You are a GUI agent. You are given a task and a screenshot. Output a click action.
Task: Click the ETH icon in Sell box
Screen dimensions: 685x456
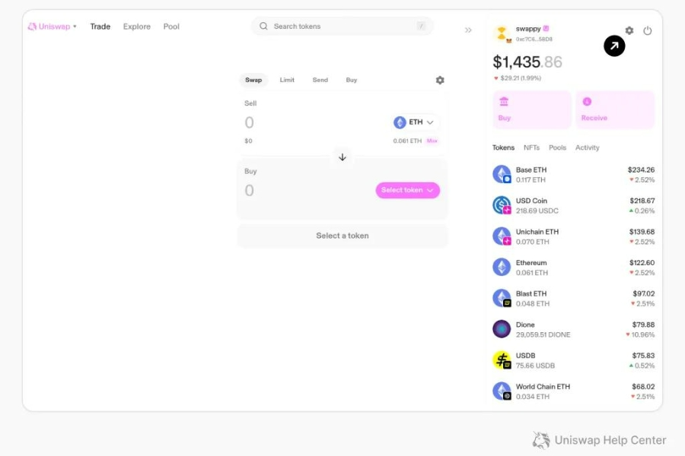[x=400, y=122]
